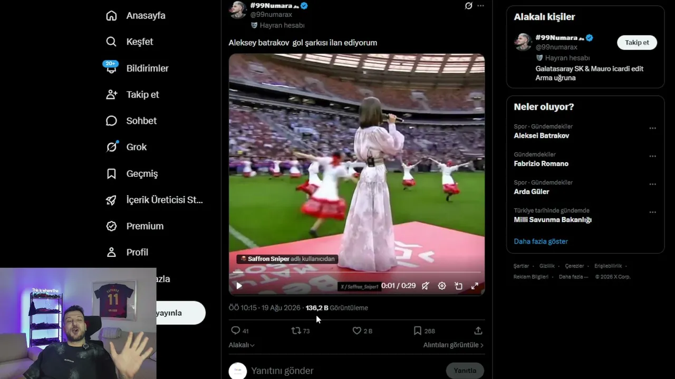Image resolution: width=675 pixels, height=379 pixels.
Task: Open more options for Milli Savunma Bakanlığı
Action: pyautogui.click(x=652, y=212)
